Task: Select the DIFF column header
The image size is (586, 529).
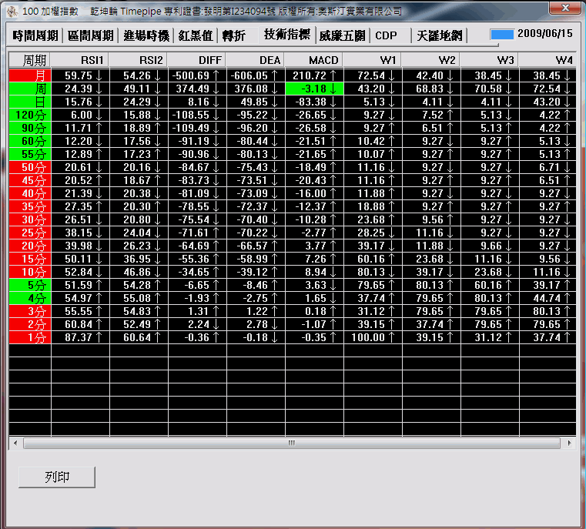Action: 196,60
